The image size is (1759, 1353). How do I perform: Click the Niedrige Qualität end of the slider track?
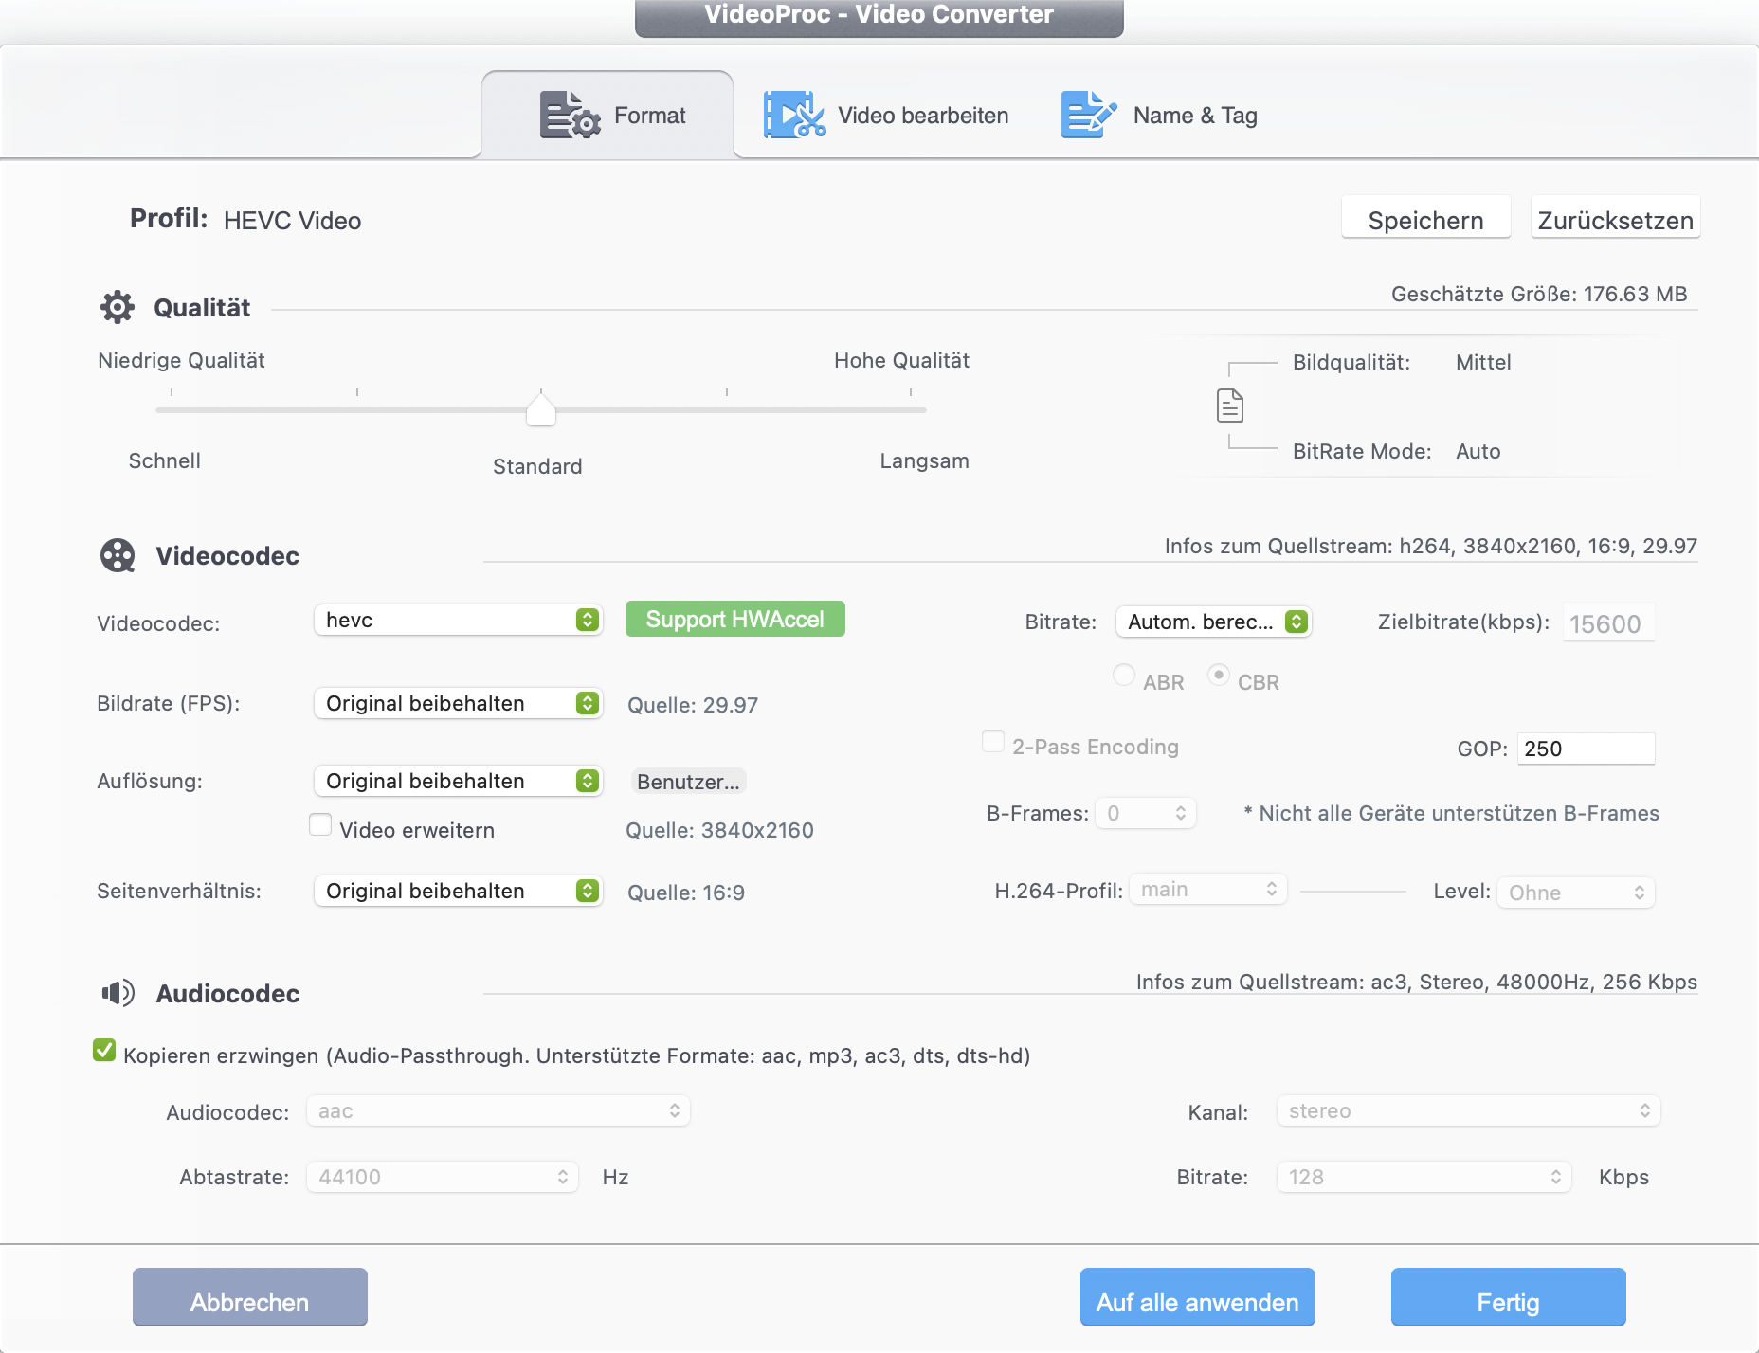pyautogui.click(x=171, y=409)
